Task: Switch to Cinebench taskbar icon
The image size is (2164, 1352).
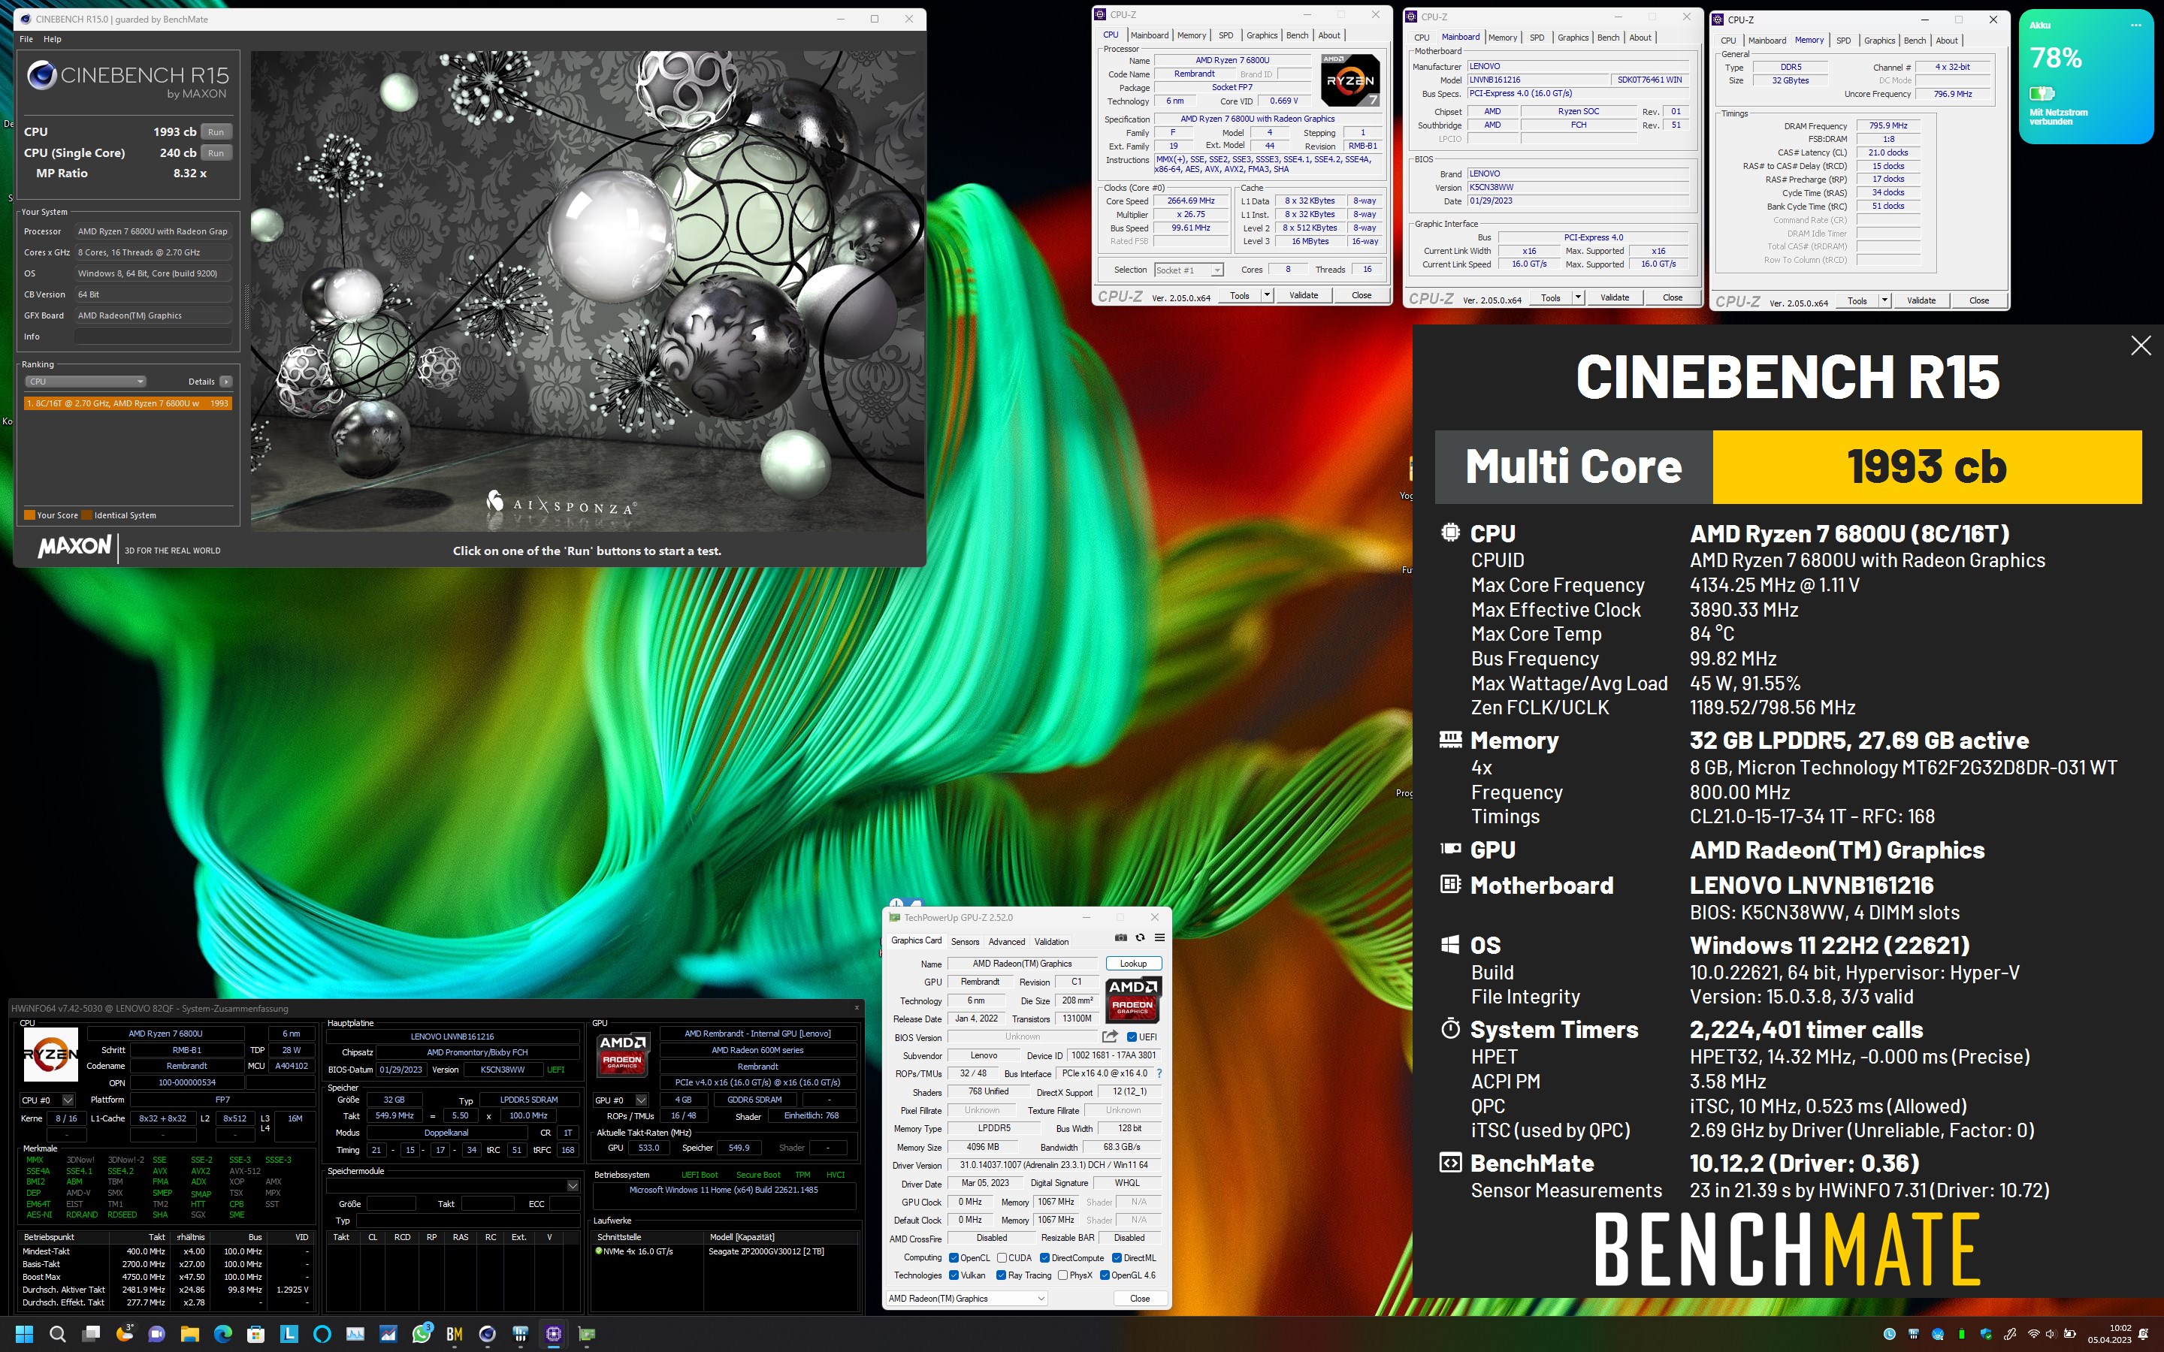Action: (488, 1334)
